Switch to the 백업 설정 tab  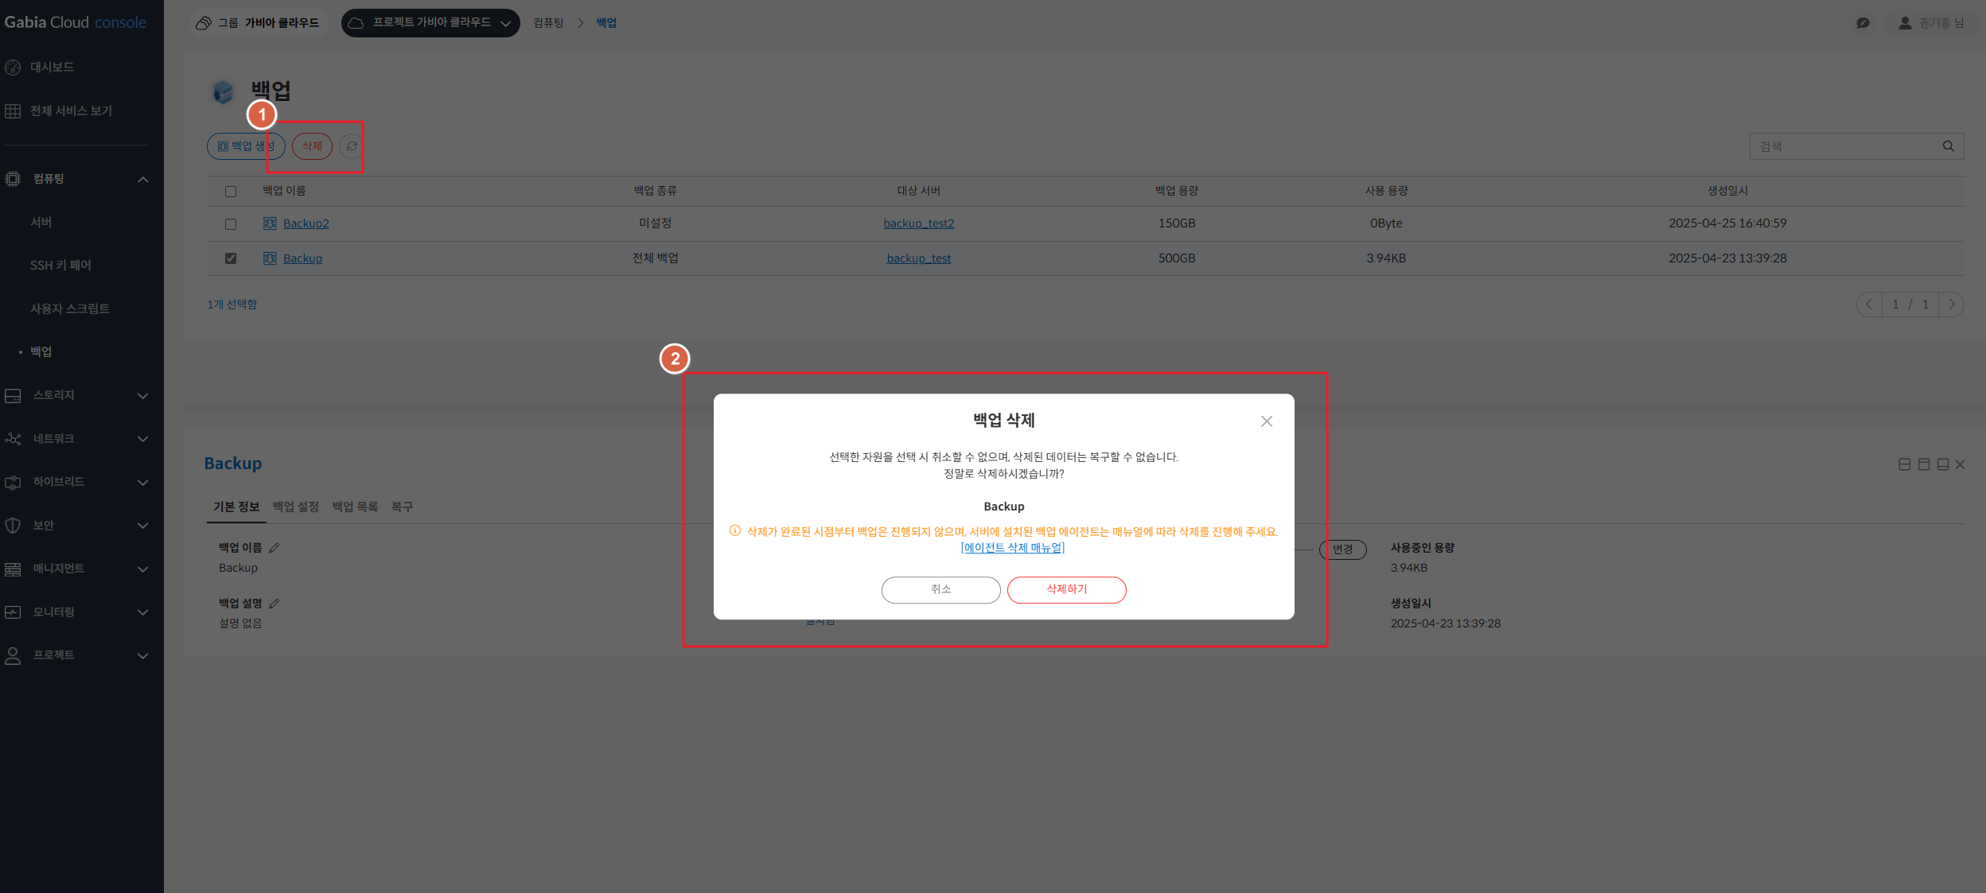[x=295, y=507]
